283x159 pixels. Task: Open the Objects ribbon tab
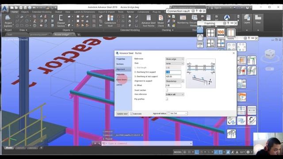coord(25,12)
